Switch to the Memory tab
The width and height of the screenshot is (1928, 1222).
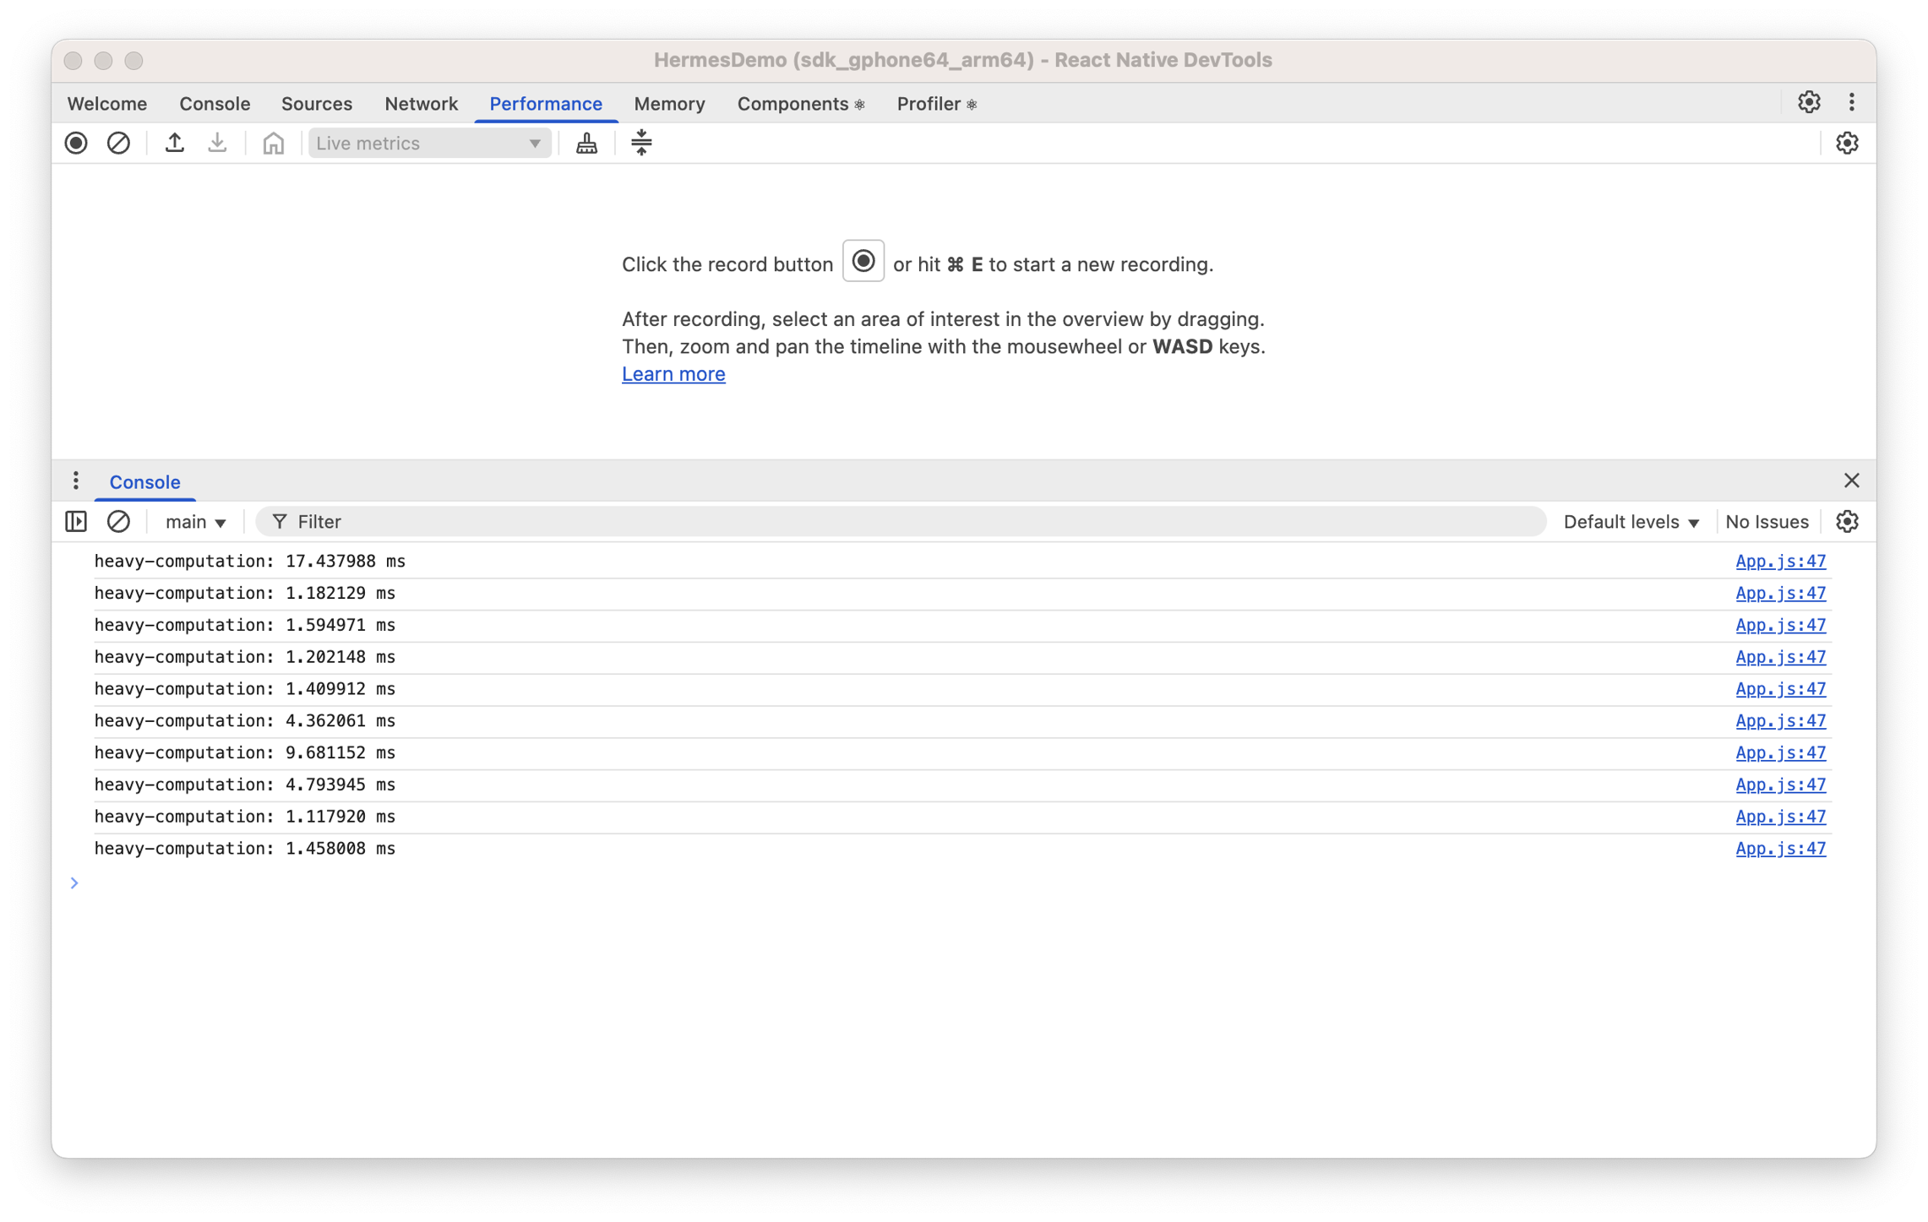click(x=669, y=104)
